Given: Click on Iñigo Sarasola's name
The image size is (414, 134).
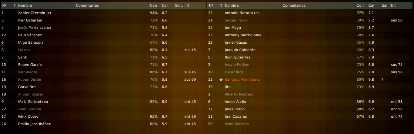Looking at the screenshot, I should coord(31,43).
